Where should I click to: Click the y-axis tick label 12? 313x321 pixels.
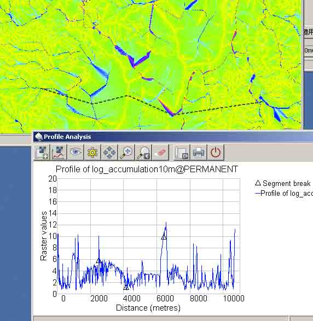(53, 225)
